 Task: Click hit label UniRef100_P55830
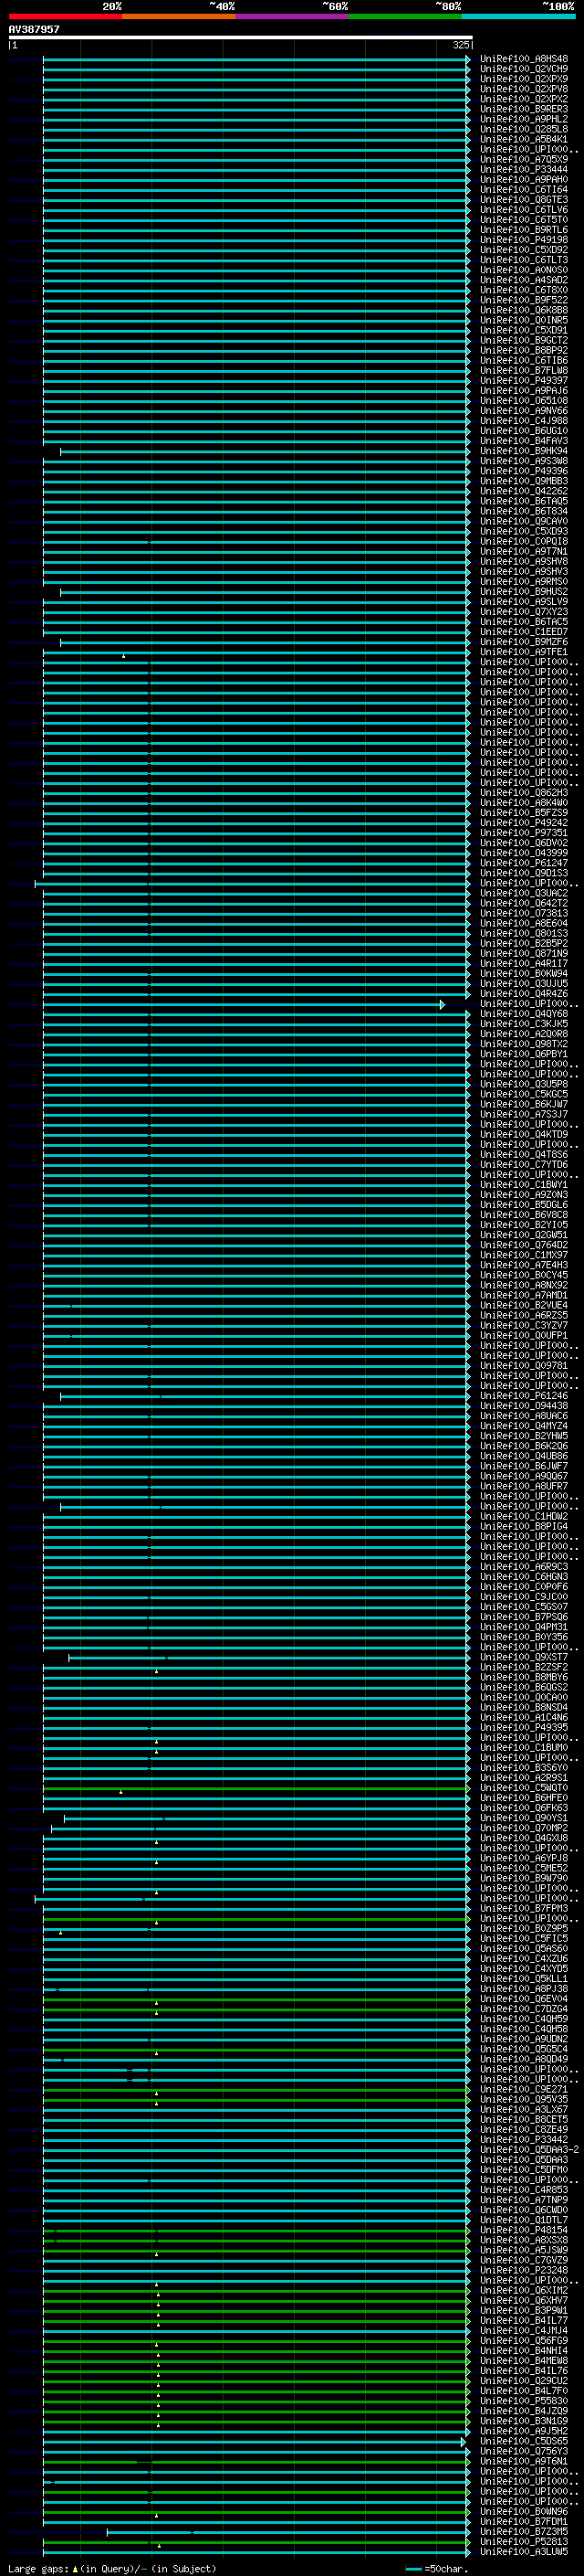(523, 2401)
